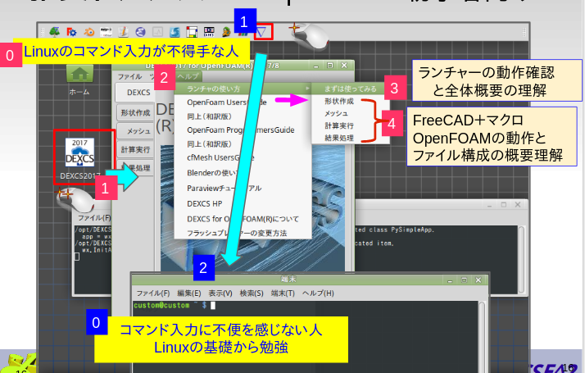Open the ホーム home folder desktop icon
This screenshot has height=373, width=585.
tap(79, 80)
